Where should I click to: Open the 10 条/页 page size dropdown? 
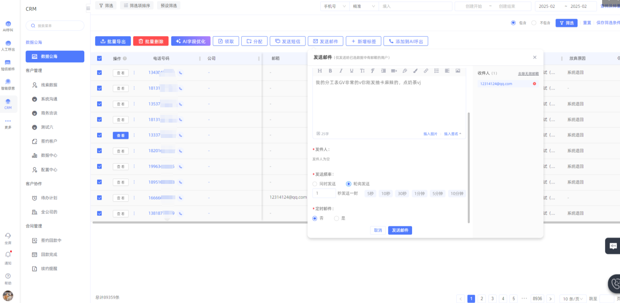click(x=573, y=299)
